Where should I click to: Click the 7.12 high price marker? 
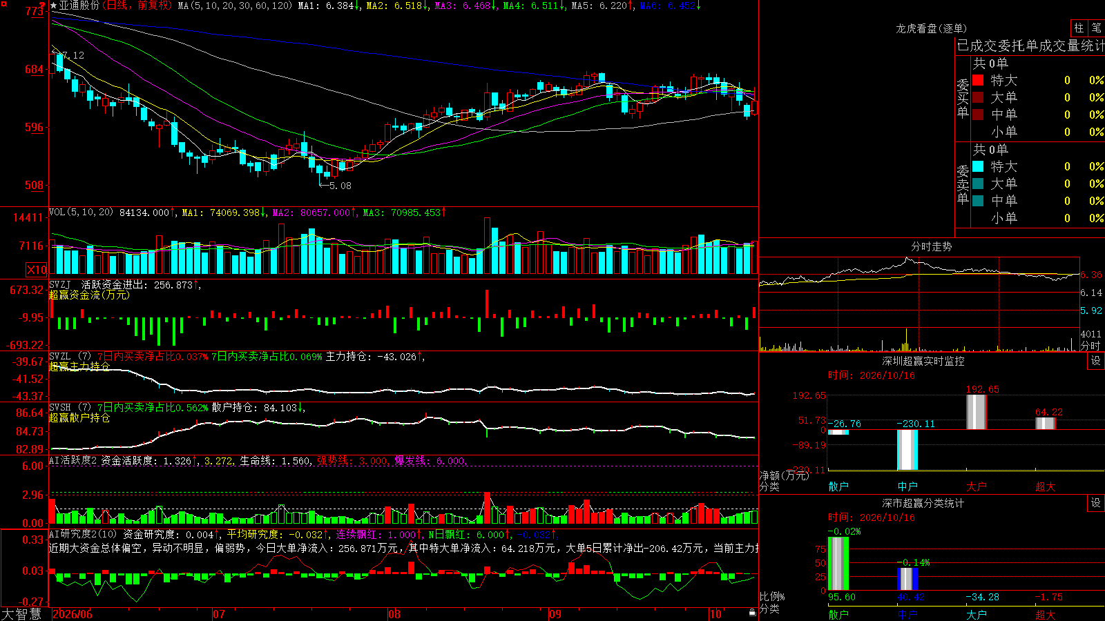click(68, 55)
